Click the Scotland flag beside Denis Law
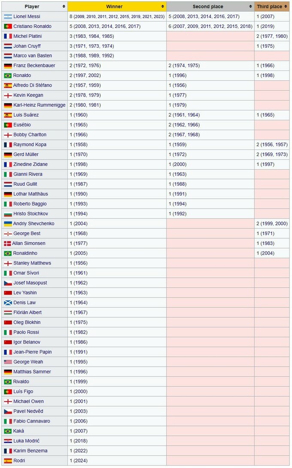The width and height of the screenshot is (292, 468). [x=8, y=303]
